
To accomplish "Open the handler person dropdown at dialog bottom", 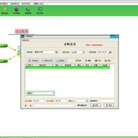I will [87, 101].
